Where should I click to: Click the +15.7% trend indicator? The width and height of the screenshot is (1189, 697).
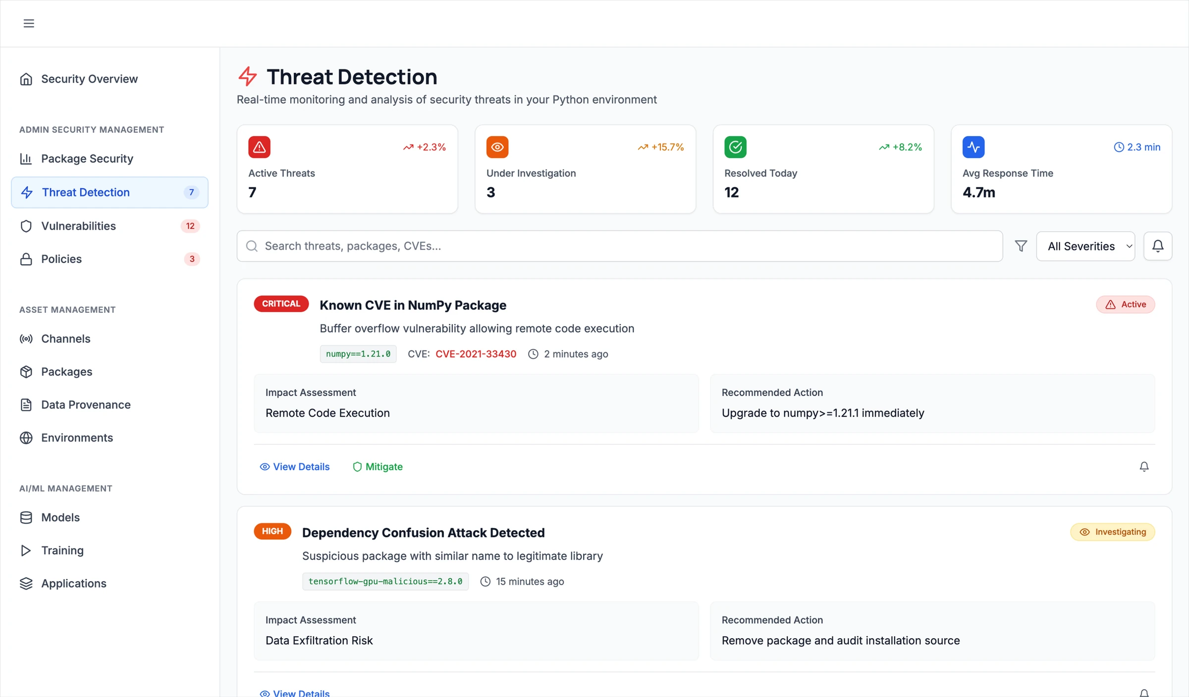(x=660, y=147)
